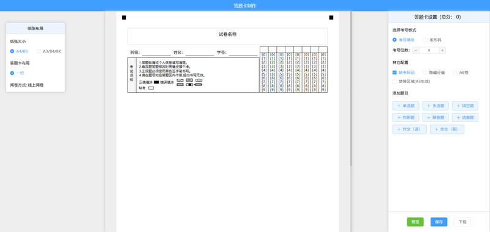The width and height of the screenshot is (490, 232).
Task: Add a 作文（语） essay section
Action: [x=409, y=129]
